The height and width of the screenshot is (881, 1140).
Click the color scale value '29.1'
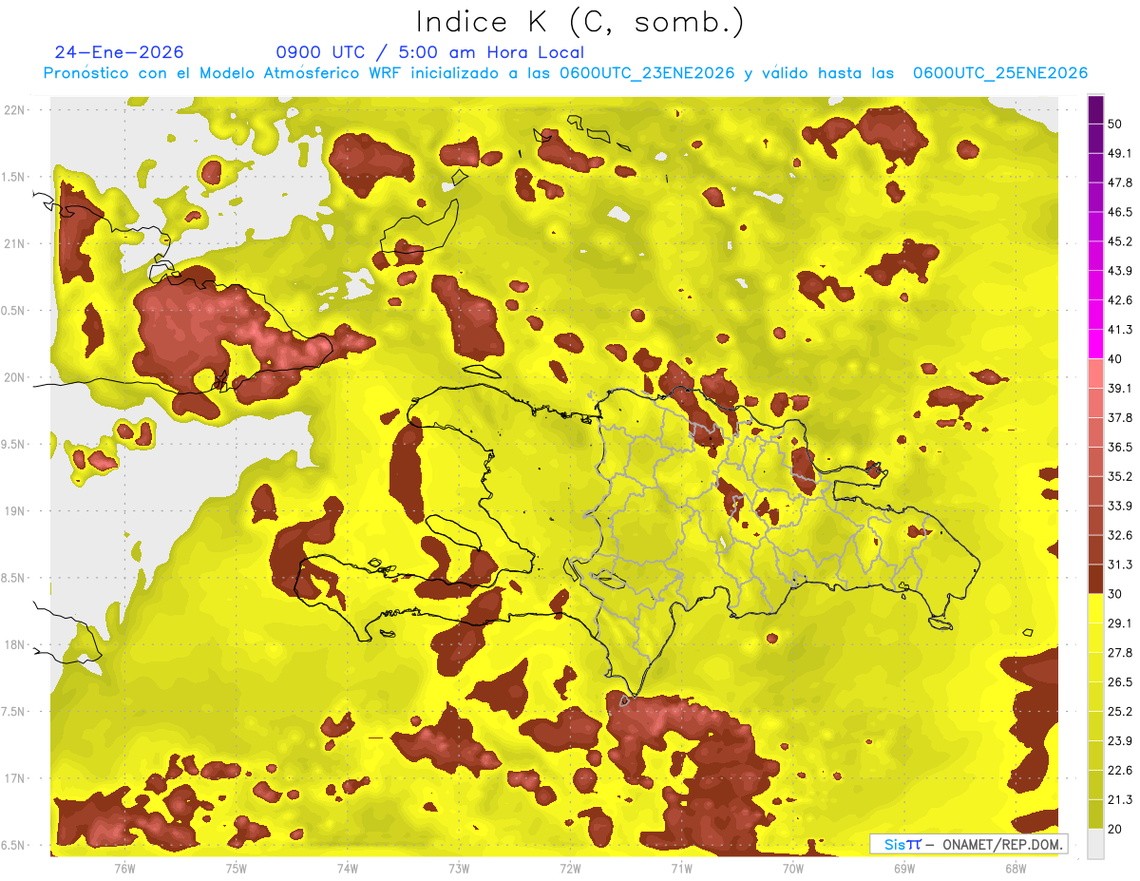(x=1120, y=622)
